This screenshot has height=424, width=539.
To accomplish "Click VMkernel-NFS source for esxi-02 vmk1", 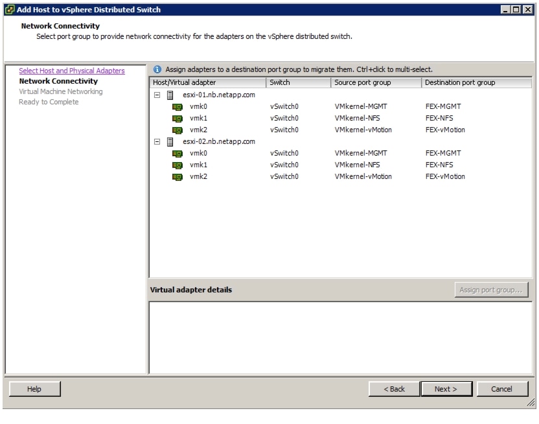I will click(x=357, y=165).
